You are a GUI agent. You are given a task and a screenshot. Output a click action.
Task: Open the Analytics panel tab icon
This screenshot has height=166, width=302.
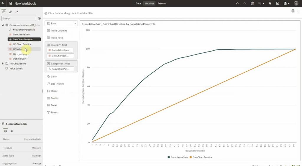pyautogui.click(x=17, y=12)
